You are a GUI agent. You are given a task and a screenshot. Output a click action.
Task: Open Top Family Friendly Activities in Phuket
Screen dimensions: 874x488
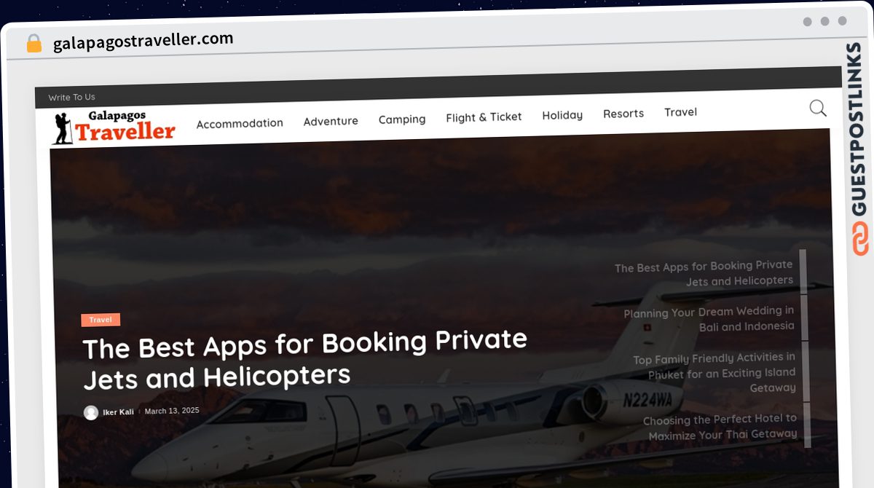click(x=714, y=372)
